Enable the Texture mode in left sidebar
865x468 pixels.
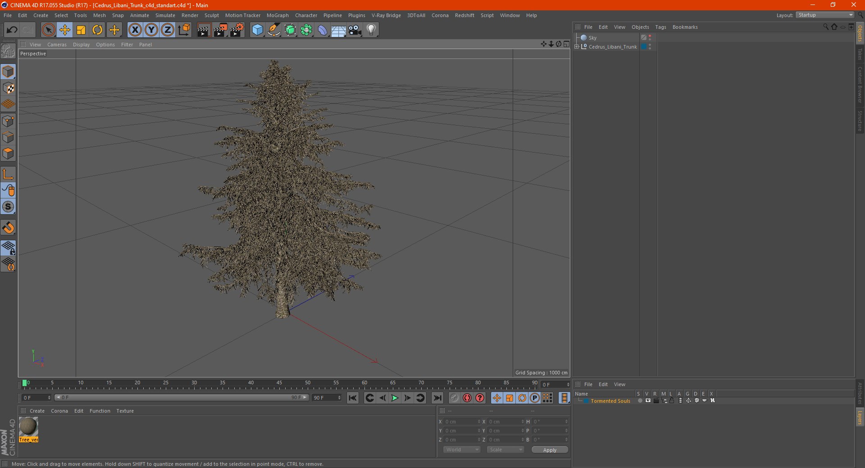click(8, 88)
